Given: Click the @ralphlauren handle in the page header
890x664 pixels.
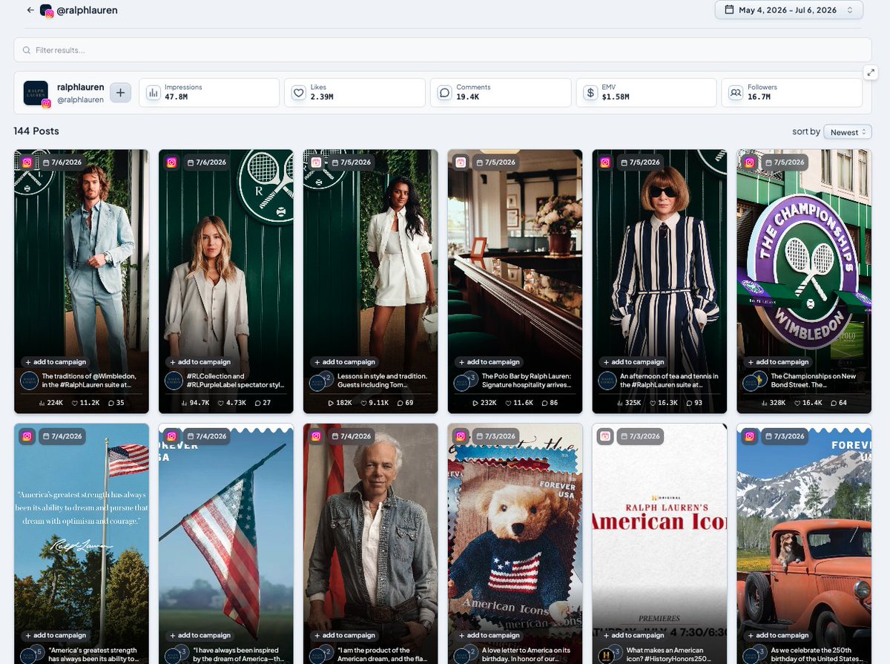Looking at the screenshot, I should (88, 10).
